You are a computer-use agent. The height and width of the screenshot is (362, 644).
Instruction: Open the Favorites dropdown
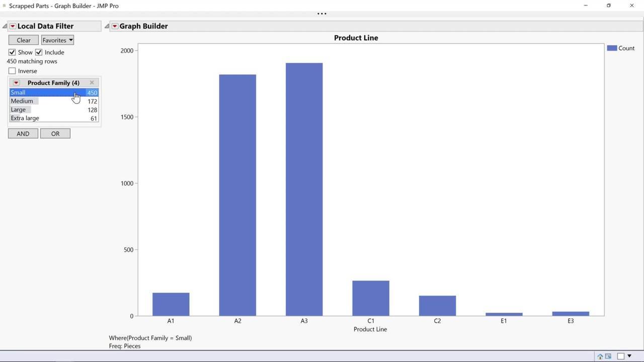[x=57, y=40]
